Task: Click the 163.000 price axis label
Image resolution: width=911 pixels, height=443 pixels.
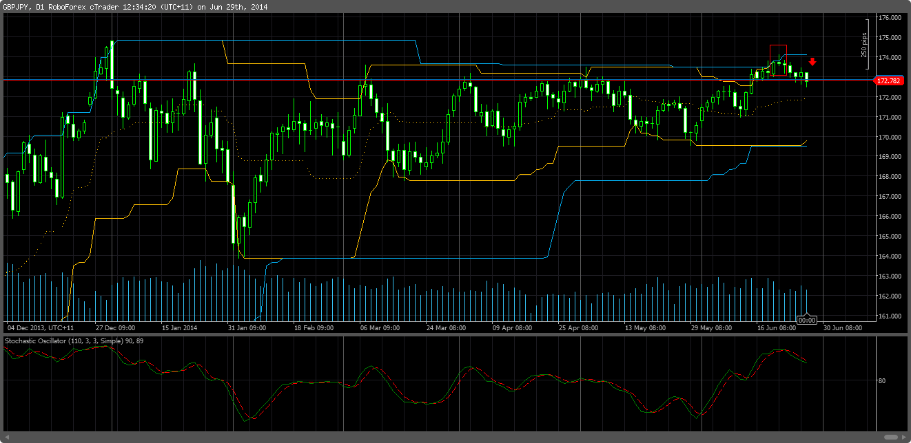Action: pos(889,276)
